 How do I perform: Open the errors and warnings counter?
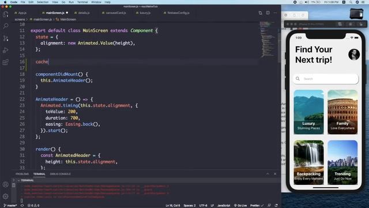click(33, 206)
